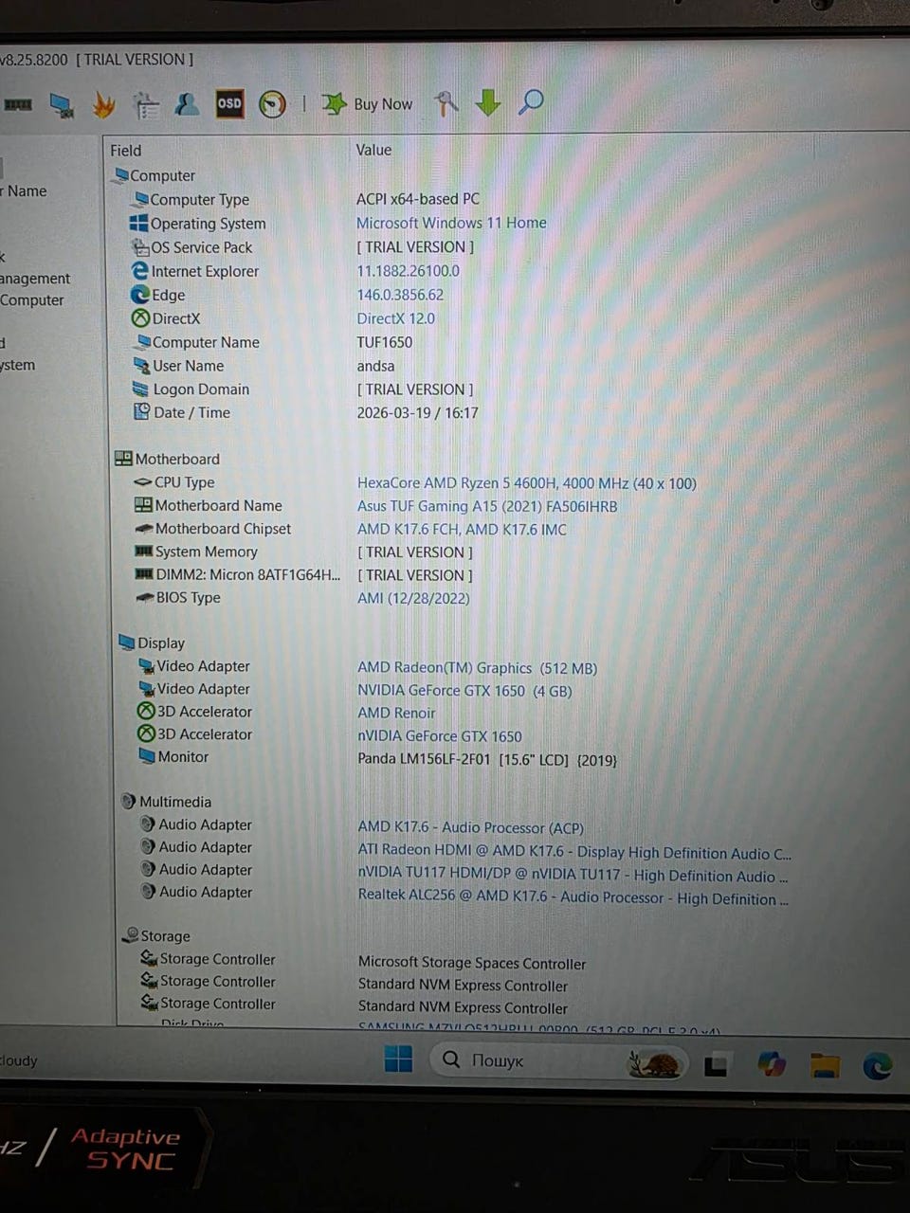Click the Xbox-style DirectX row icon
910x1213 pixels.
(140, 318)
